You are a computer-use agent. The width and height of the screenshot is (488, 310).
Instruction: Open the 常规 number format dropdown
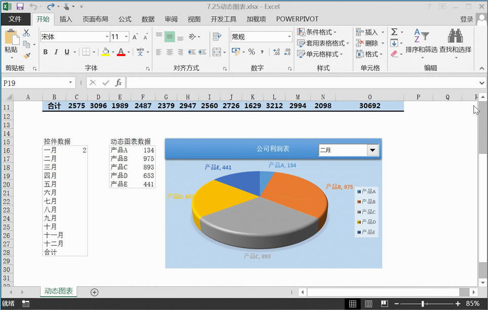289,36
